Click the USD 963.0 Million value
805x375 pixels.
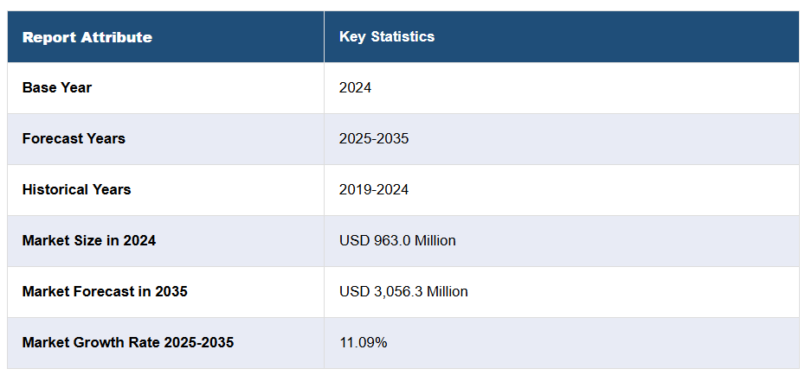pyautogui.click(x=397, y=240)
